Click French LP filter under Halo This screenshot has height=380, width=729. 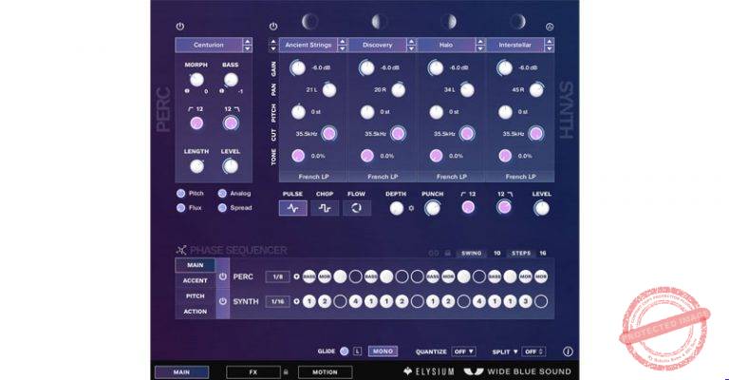click(x=452, y=177)
